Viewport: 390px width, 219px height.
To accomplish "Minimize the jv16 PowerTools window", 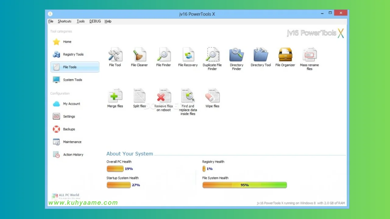I will pyautogui.click(x=322, y=13).
